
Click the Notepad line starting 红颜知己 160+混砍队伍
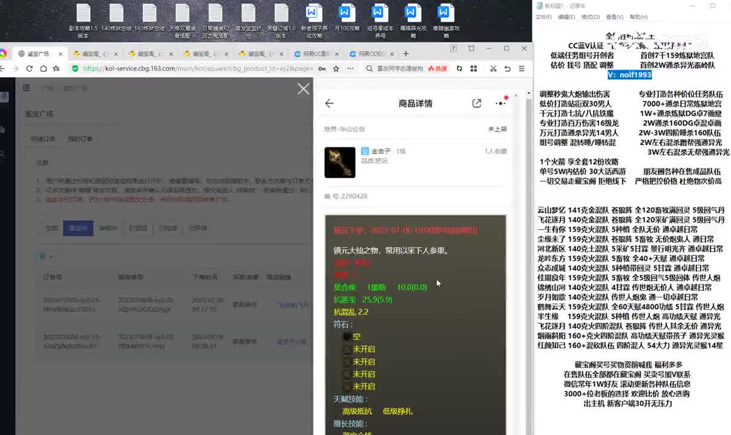pos(630,346)
